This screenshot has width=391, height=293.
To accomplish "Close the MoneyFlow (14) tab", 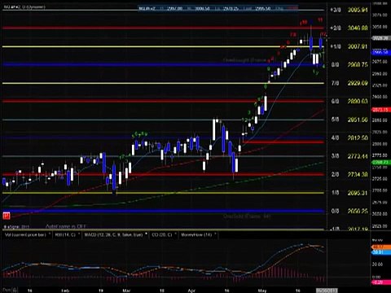I will [x=215, y=234].
